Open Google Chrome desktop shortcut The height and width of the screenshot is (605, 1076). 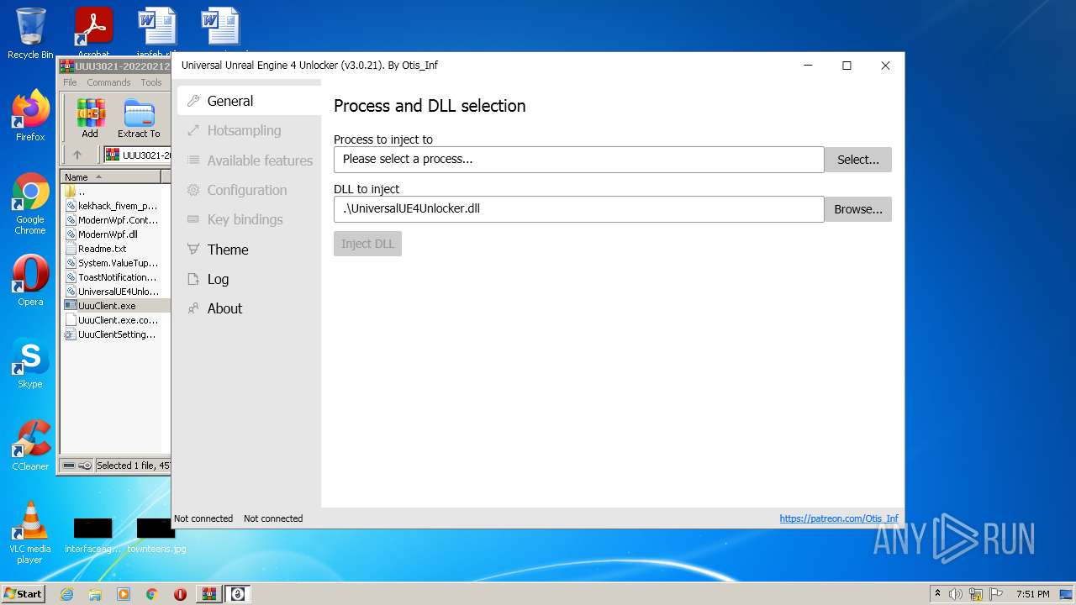pos(30,204)
